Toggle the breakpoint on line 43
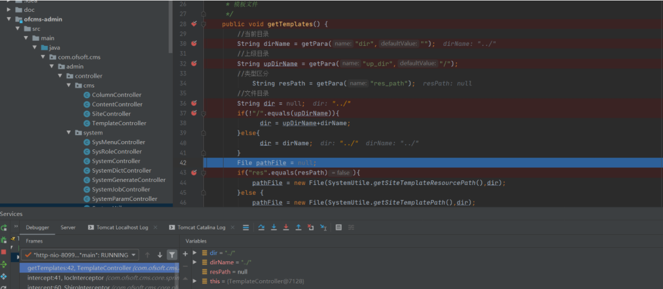Screen dimensions: 663x289 point(194,173)
